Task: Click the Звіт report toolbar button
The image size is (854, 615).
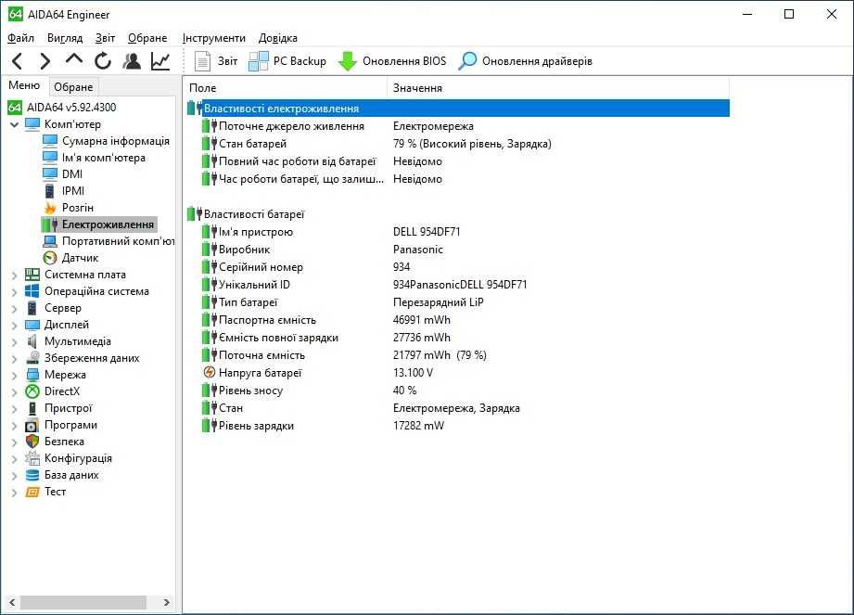Action: [216, 61]
